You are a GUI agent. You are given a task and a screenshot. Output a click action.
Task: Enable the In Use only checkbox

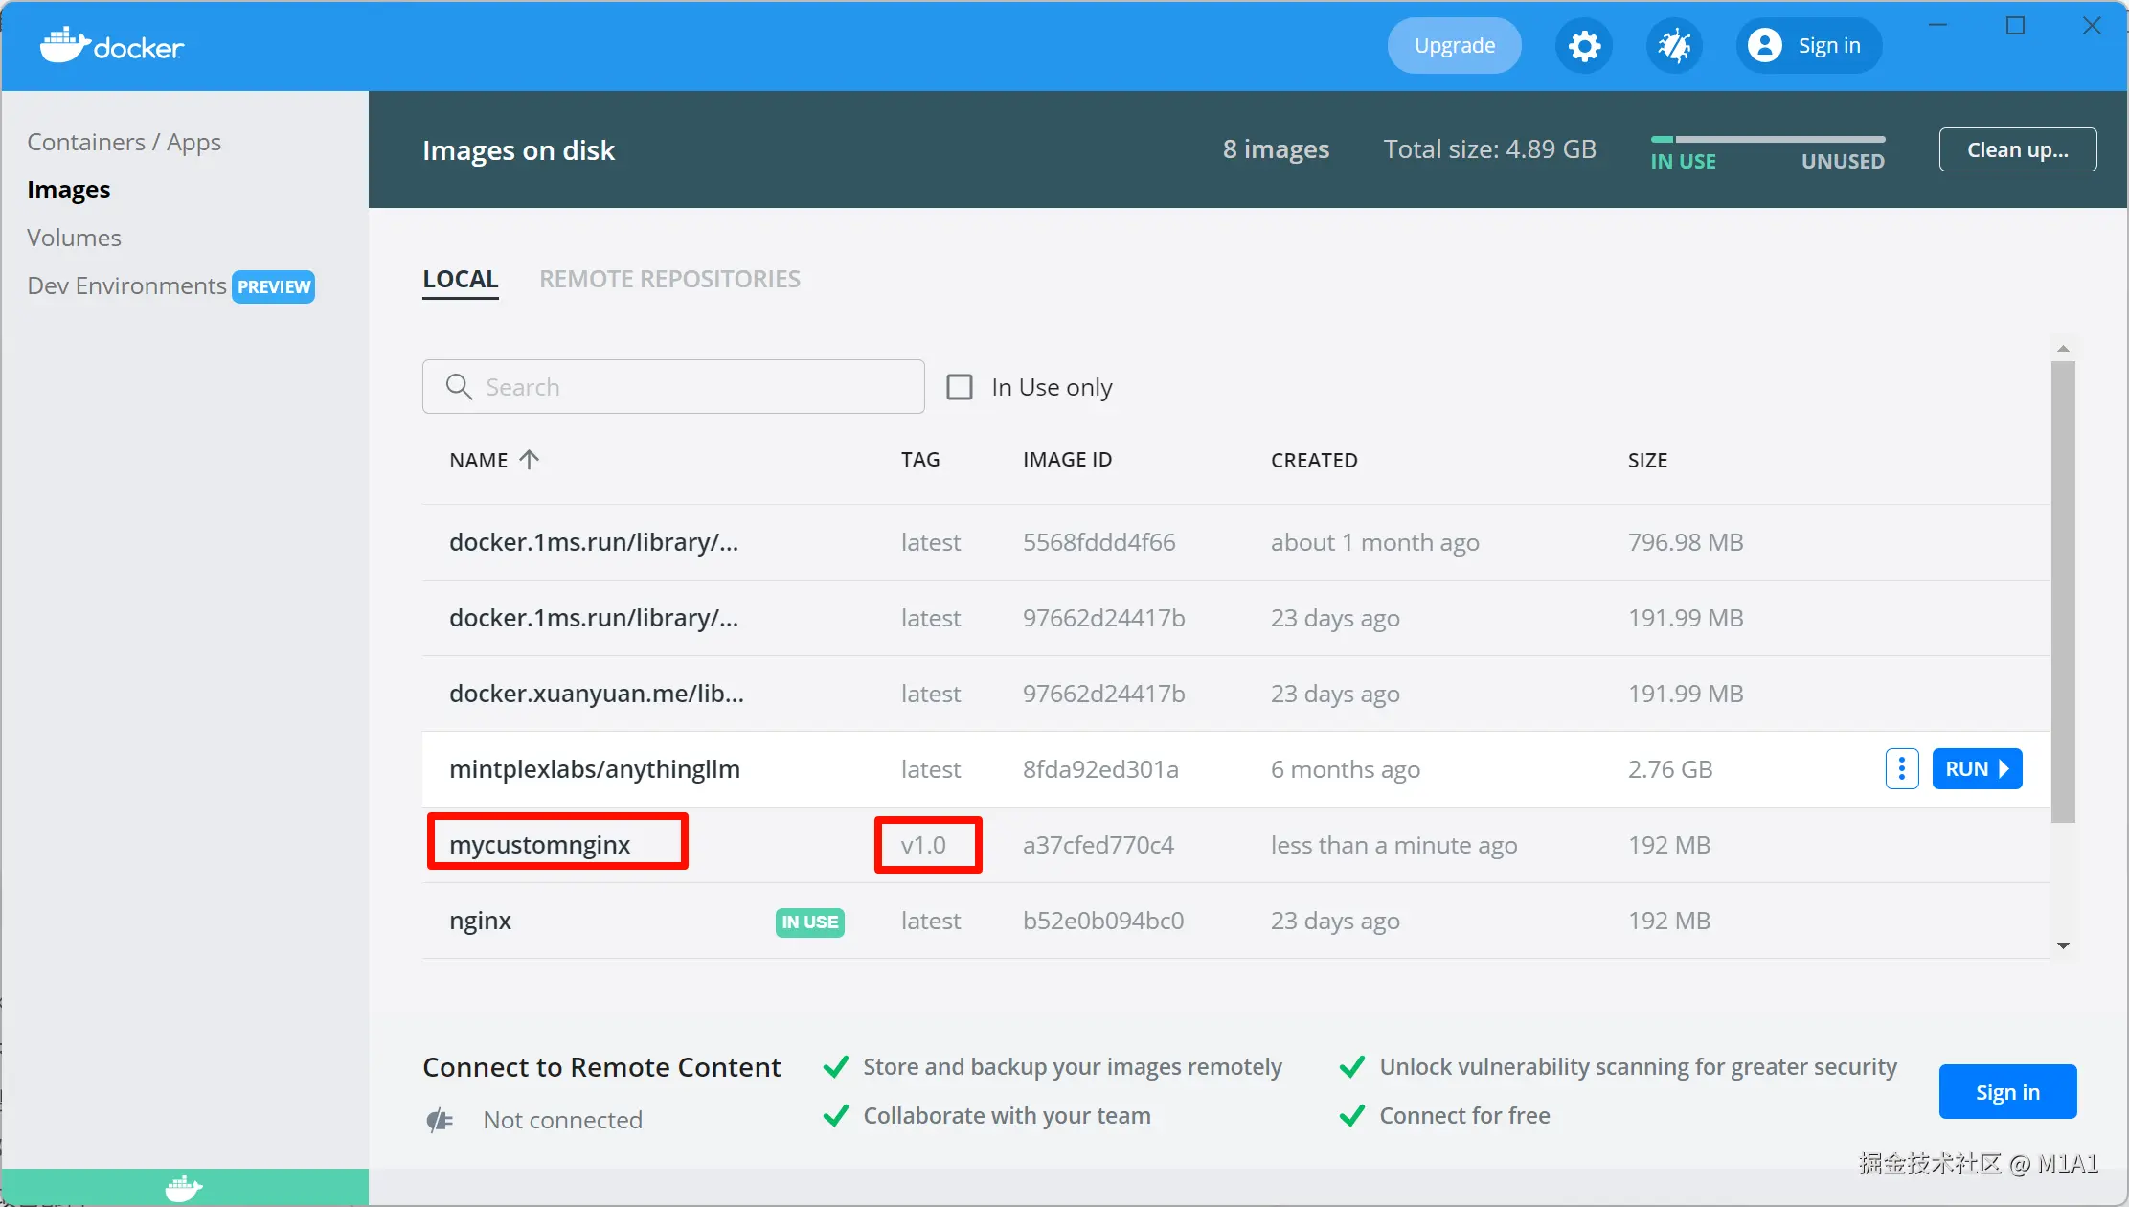[960, 387]
